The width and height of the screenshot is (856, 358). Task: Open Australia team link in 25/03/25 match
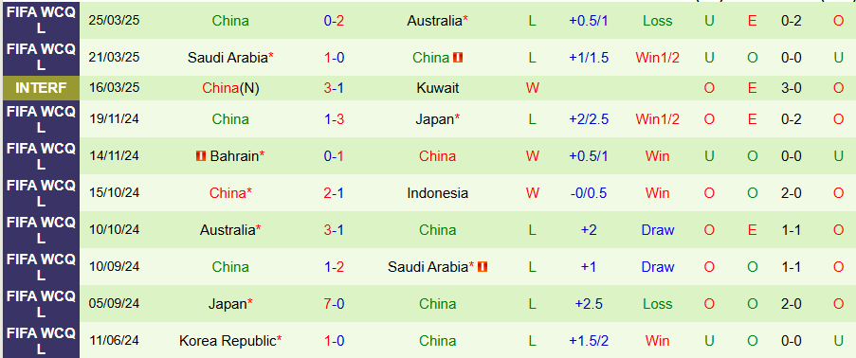(434, 21)
